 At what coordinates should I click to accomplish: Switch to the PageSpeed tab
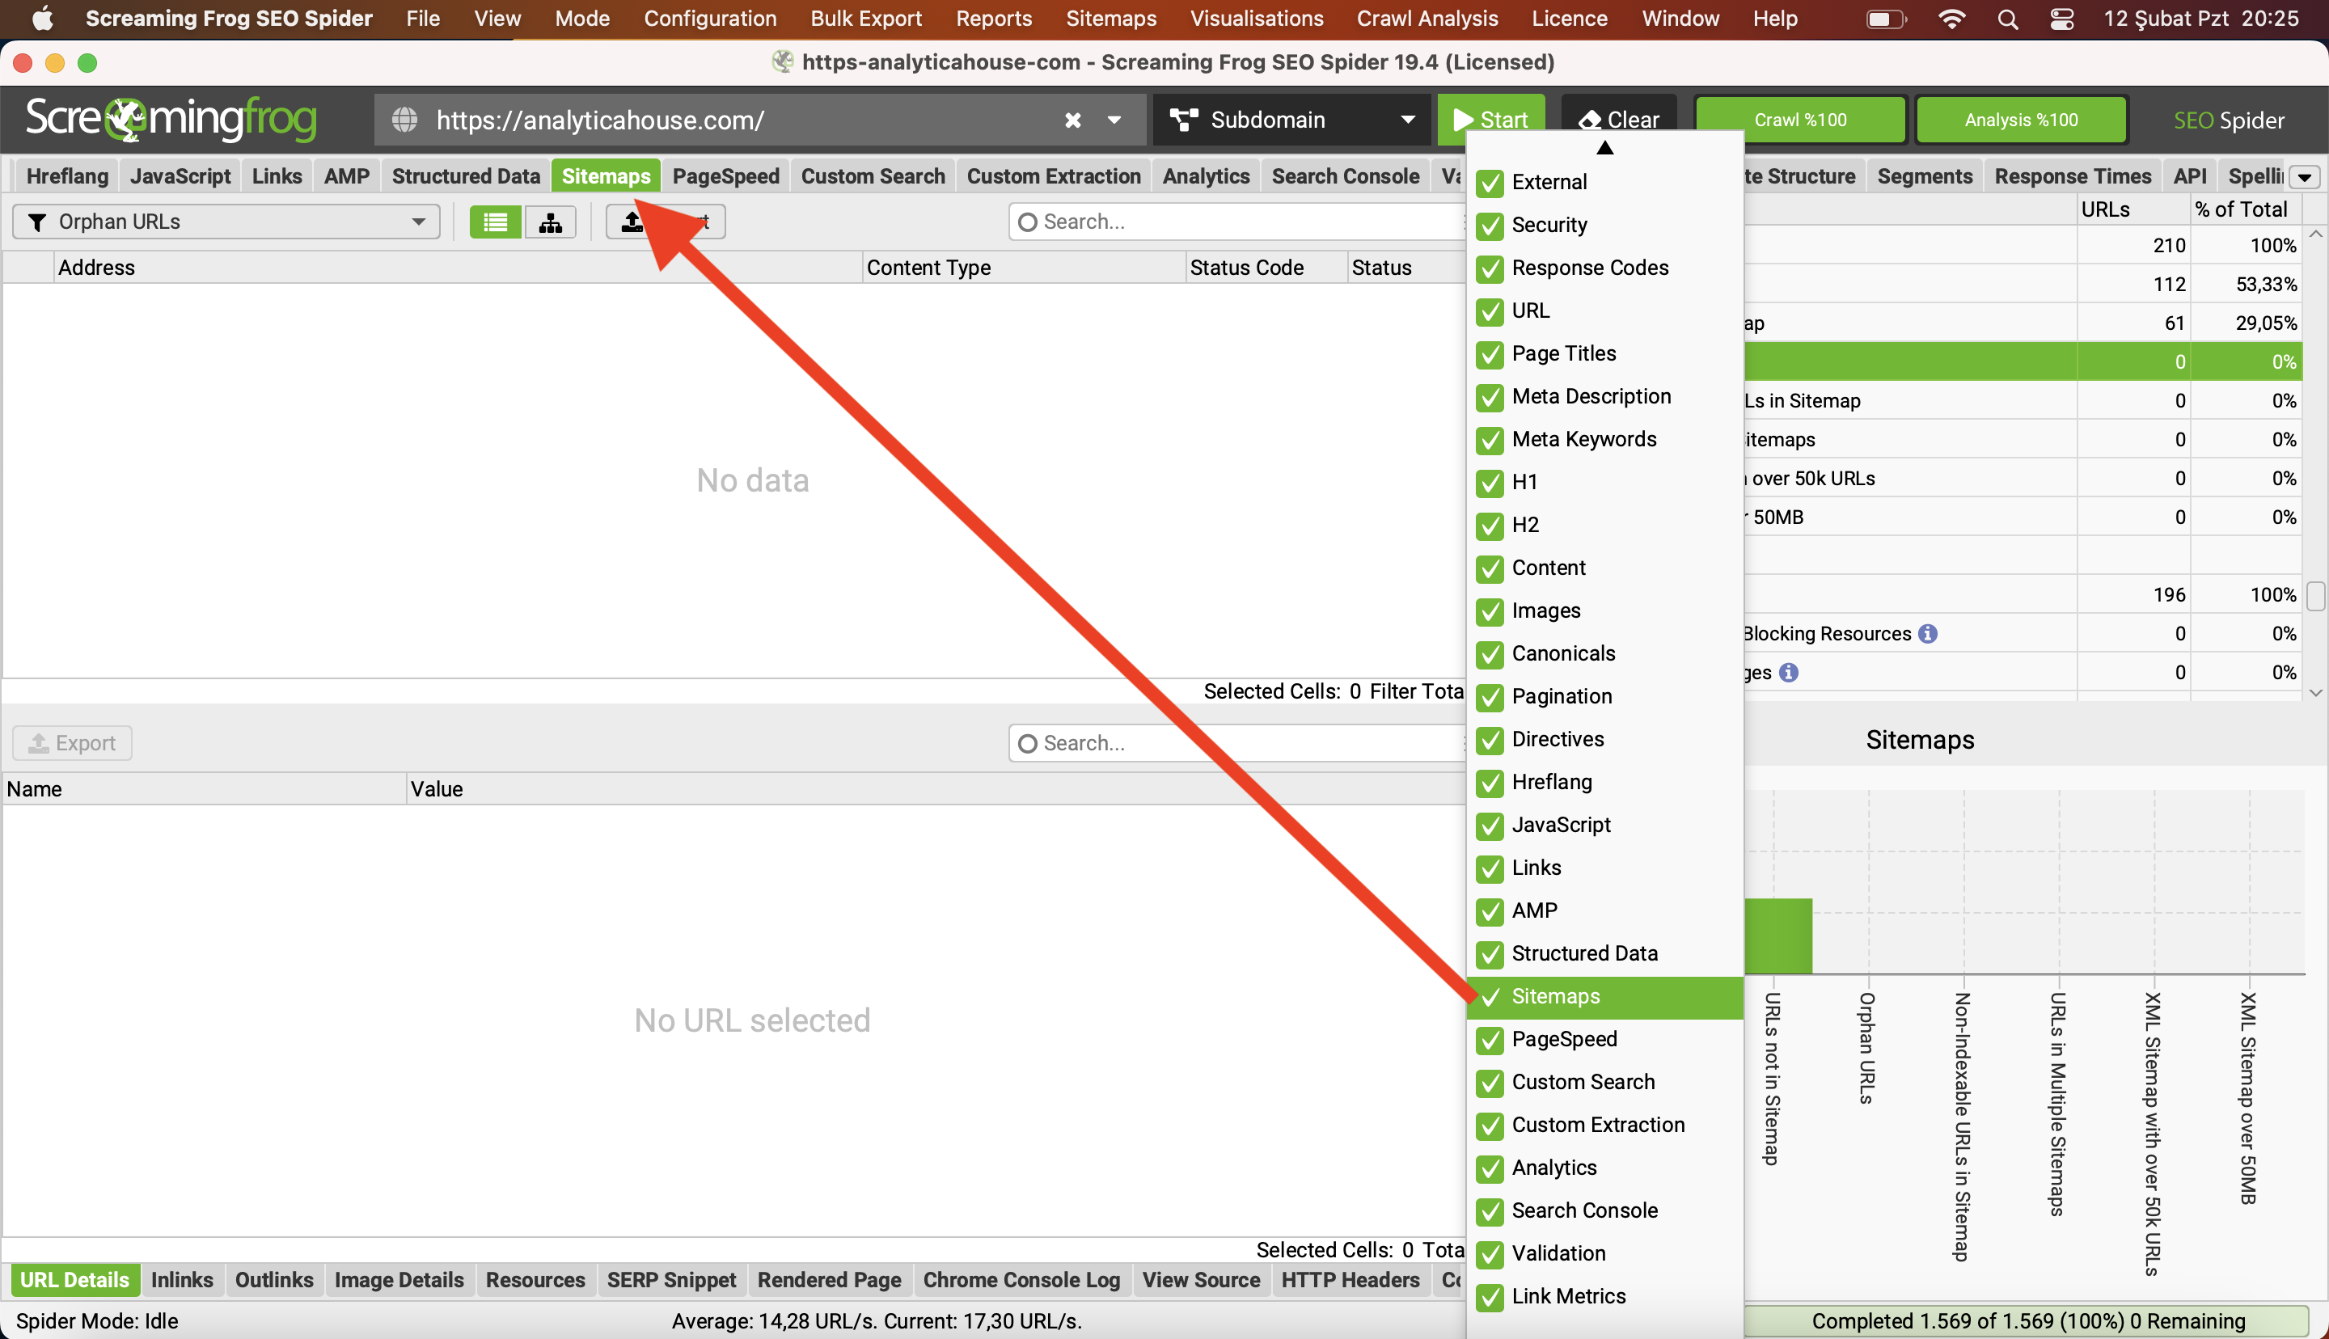click(725, 176)
